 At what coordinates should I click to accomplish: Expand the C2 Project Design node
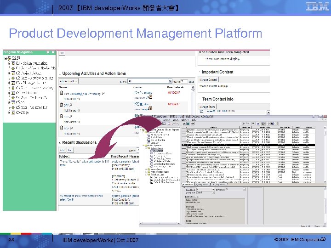[9, 73]
